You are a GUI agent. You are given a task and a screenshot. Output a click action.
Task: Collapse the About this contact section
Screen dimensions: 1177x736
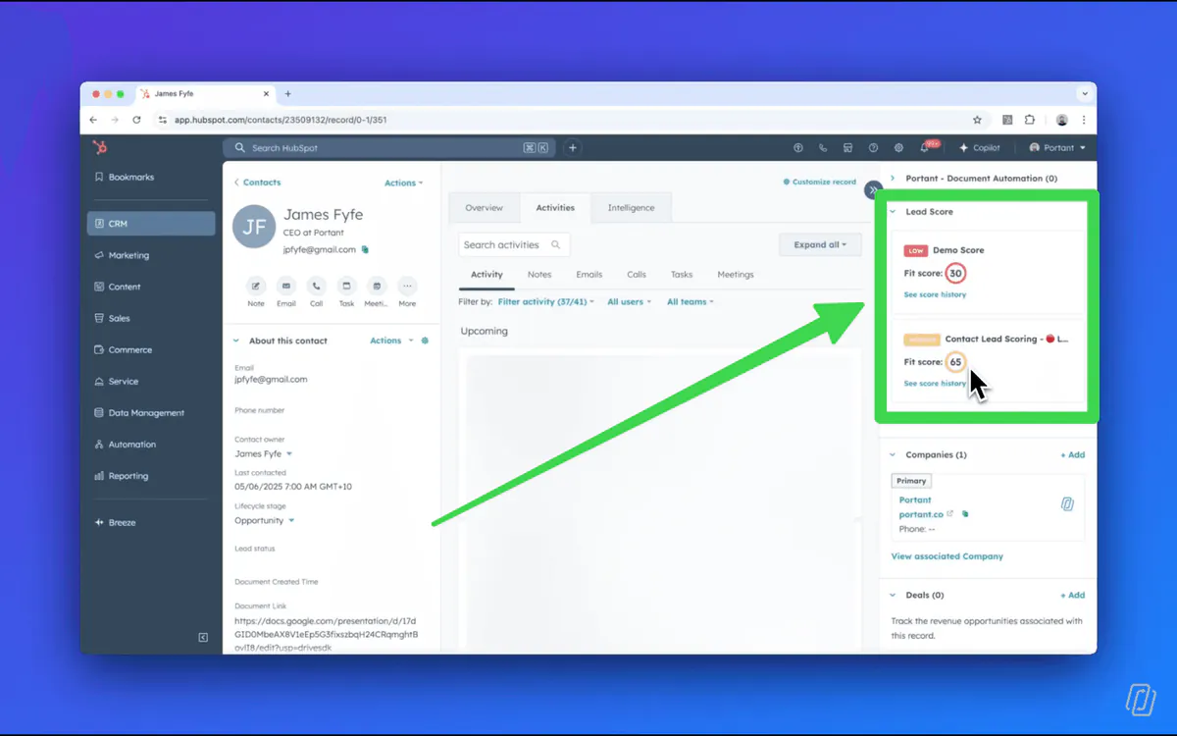pos(236,341)
